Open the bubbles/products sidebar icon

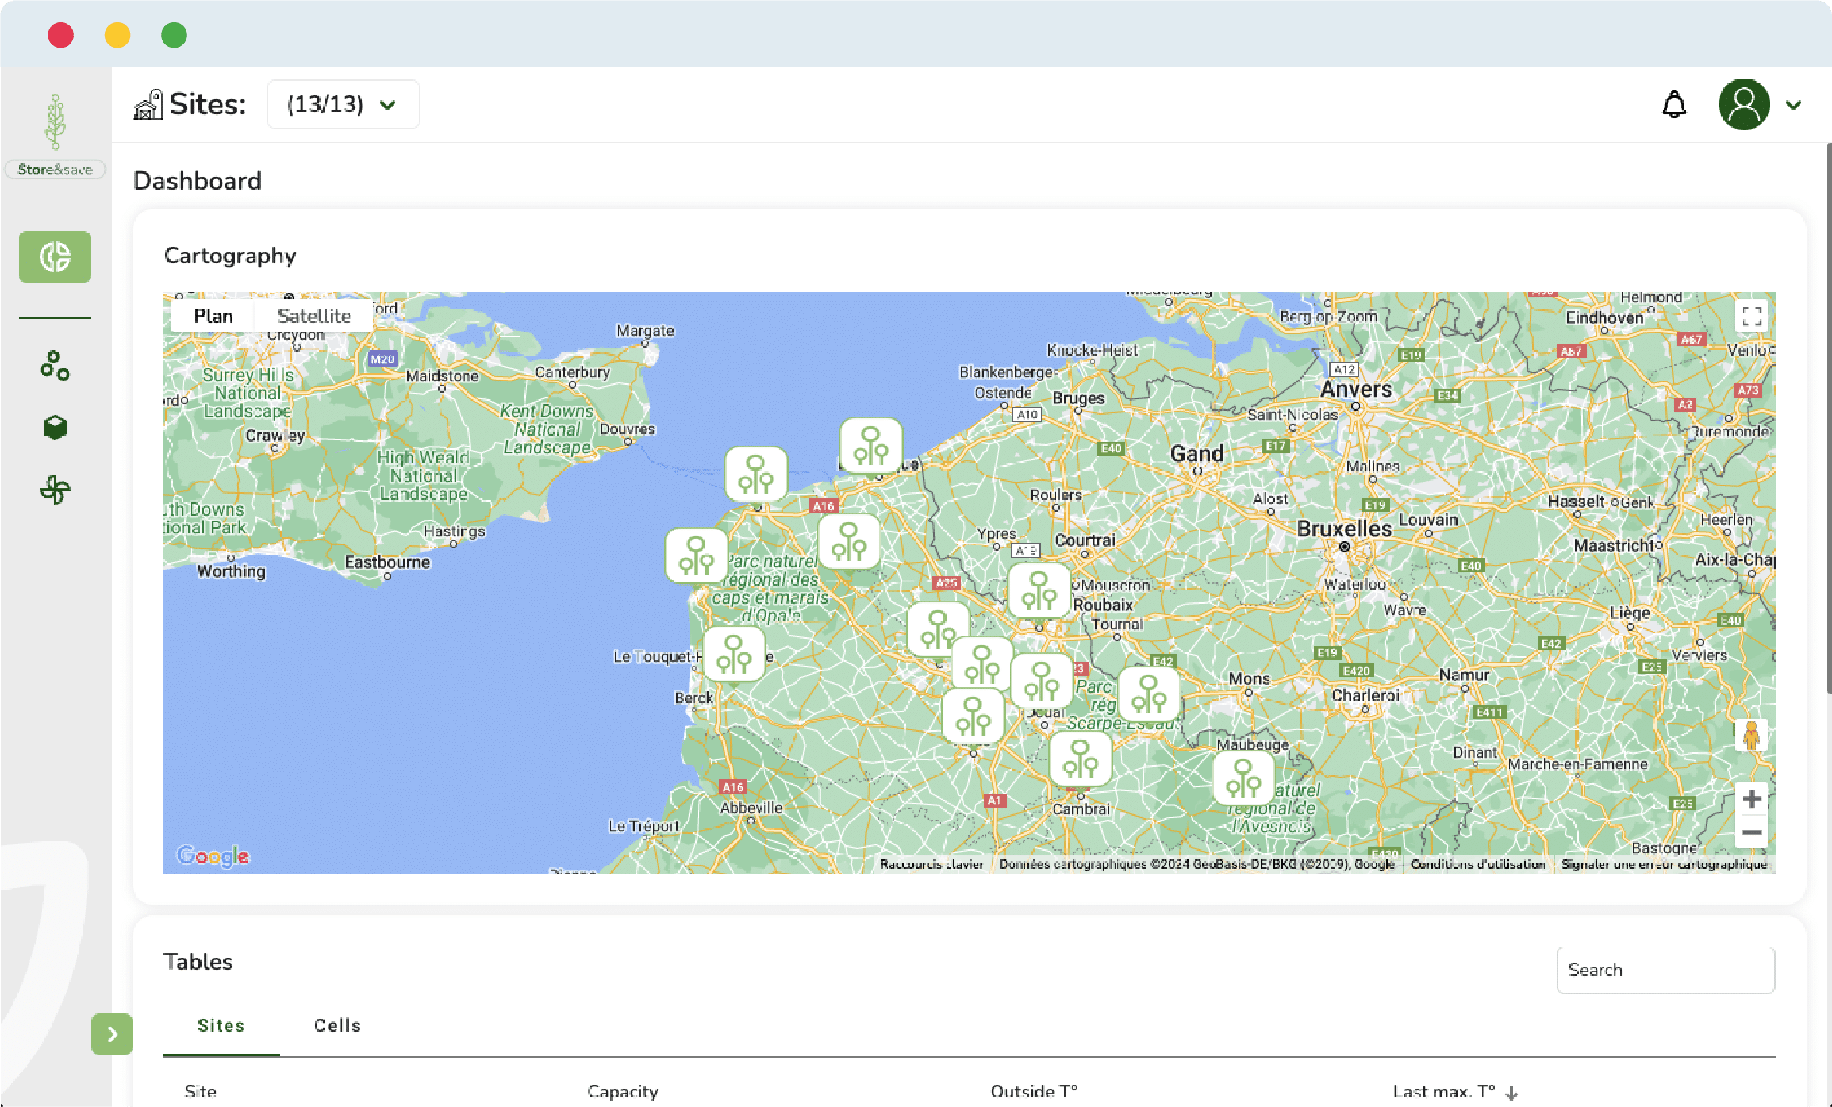click(55, 366)
